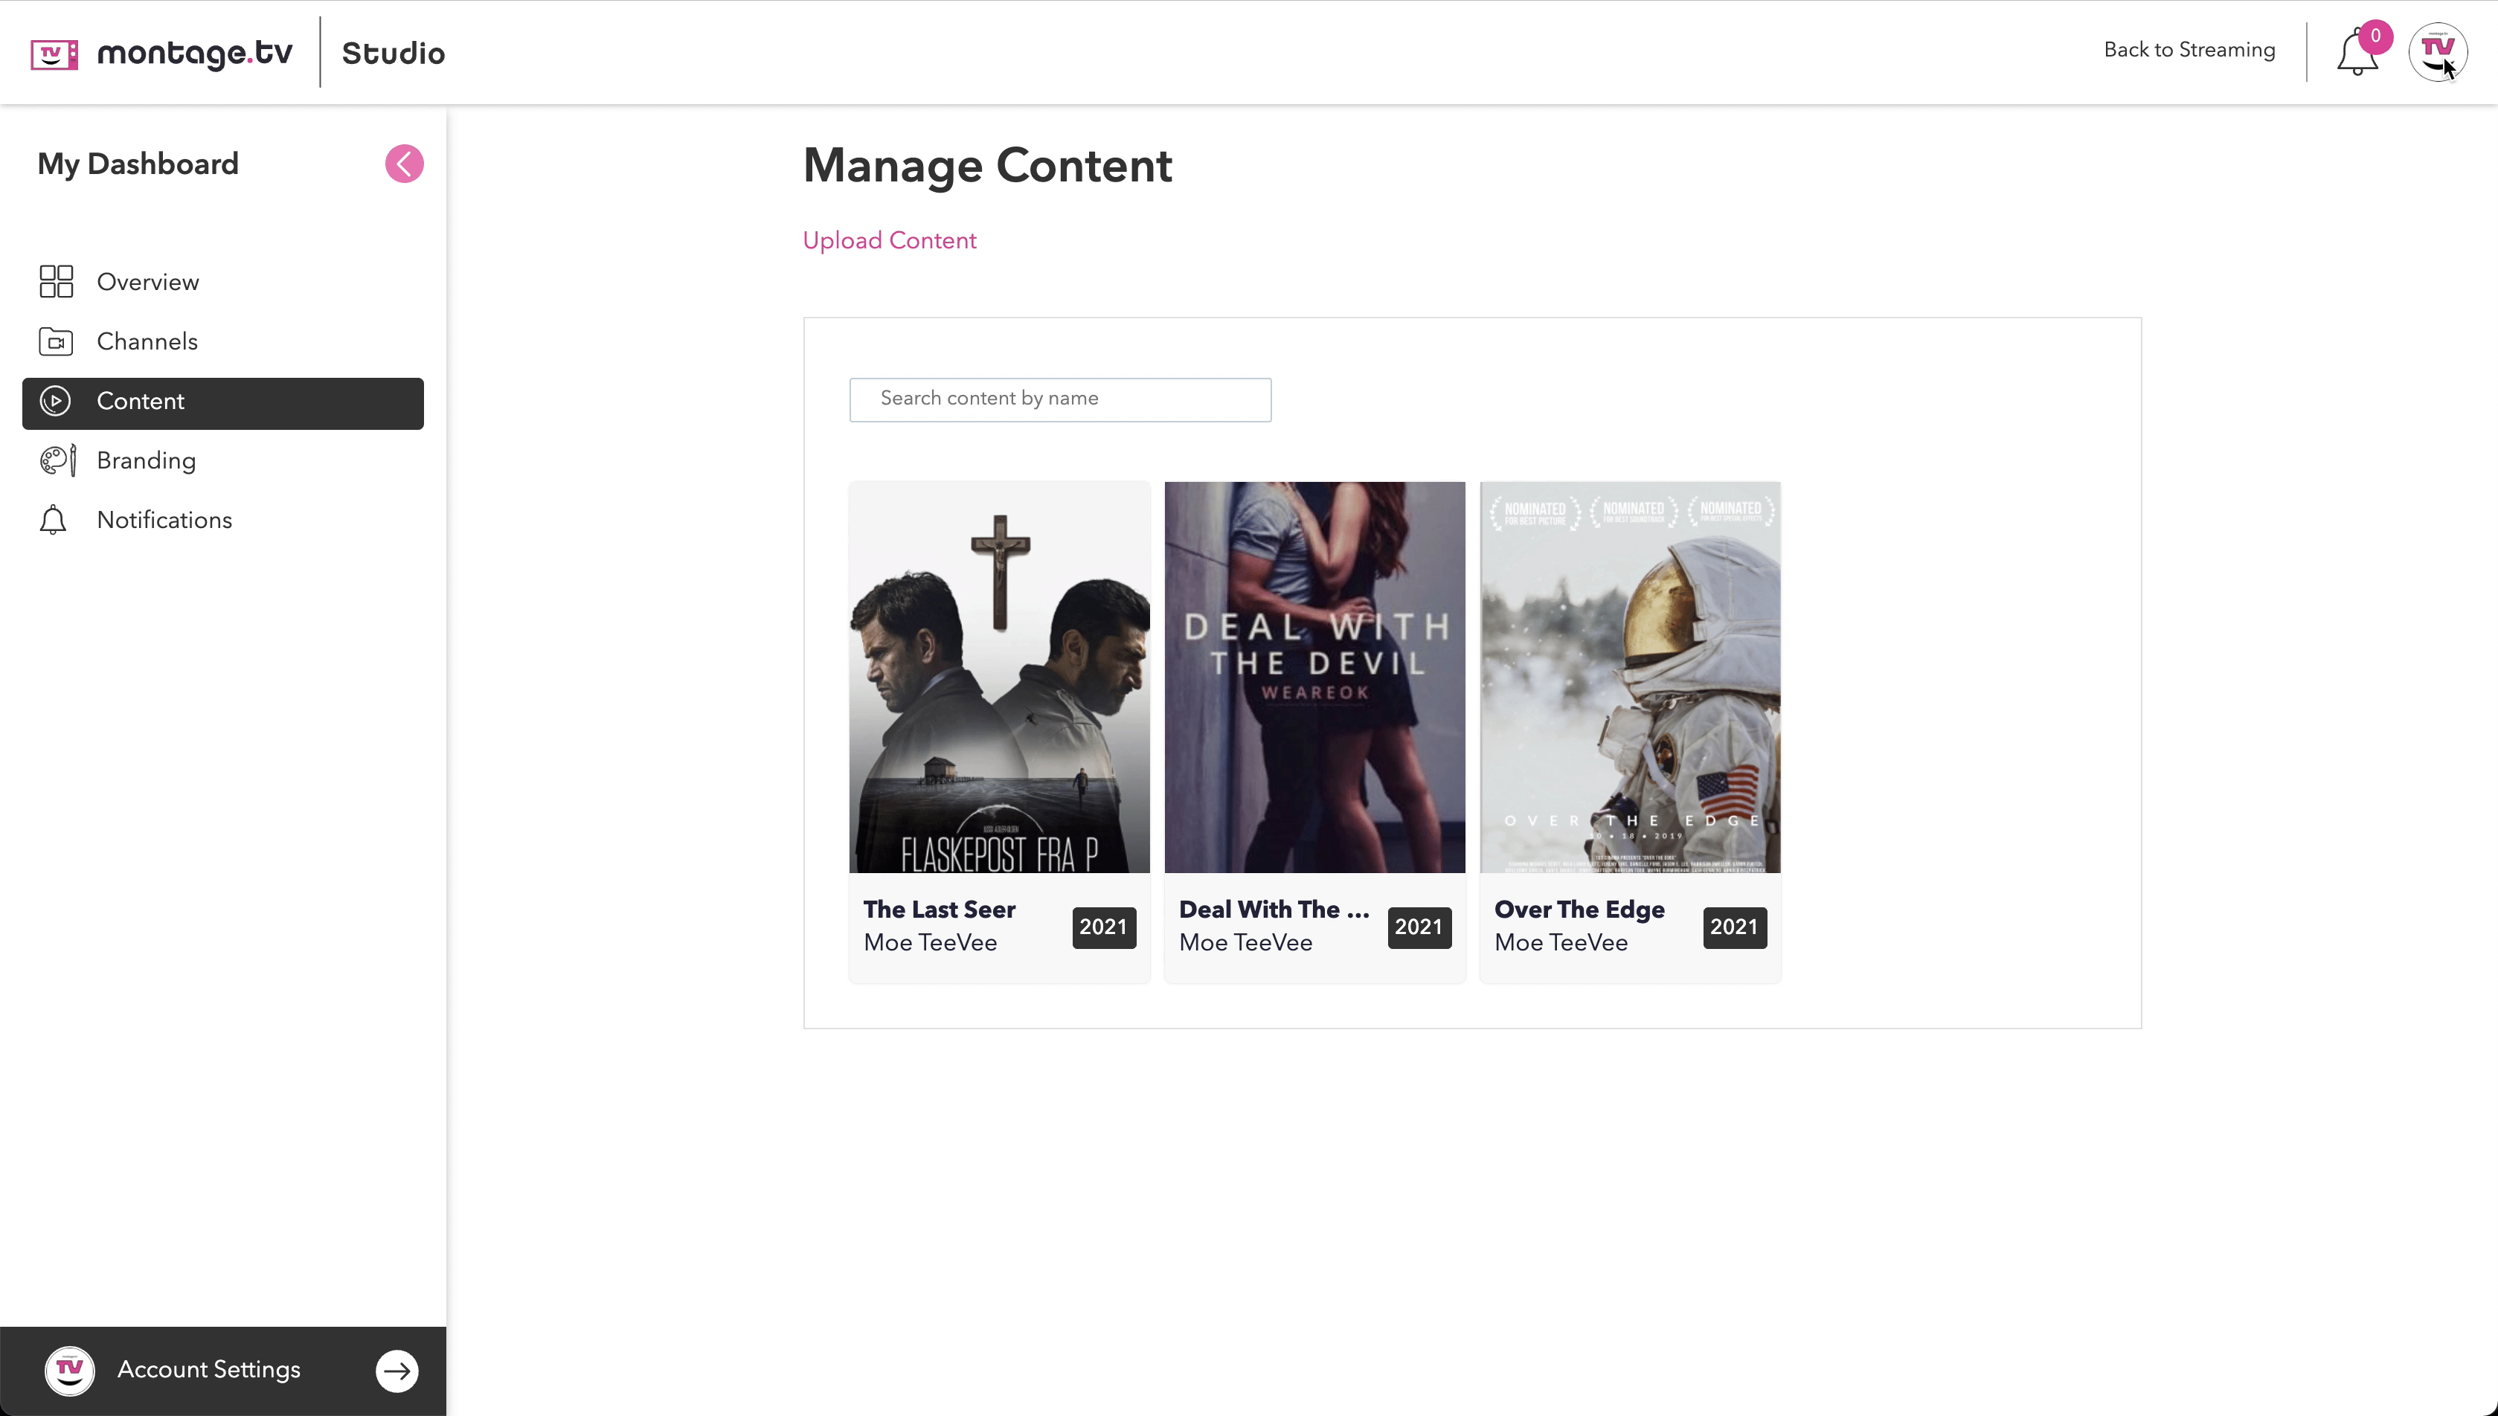
Task: Click Moe TeeVee under The Last Seer
Action: (930, 942)
